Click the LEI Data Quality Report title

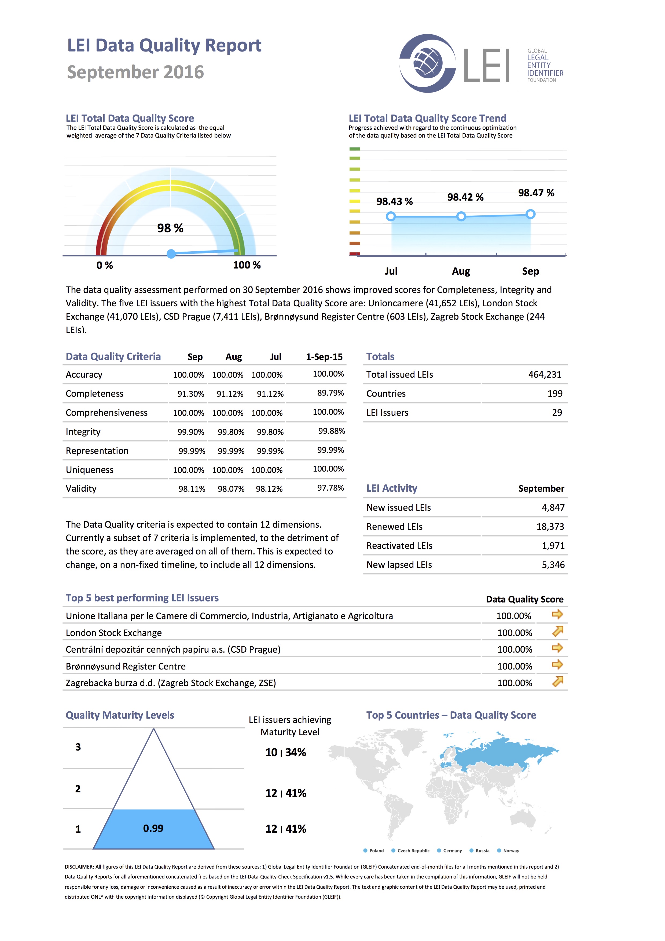click(164, 46)
